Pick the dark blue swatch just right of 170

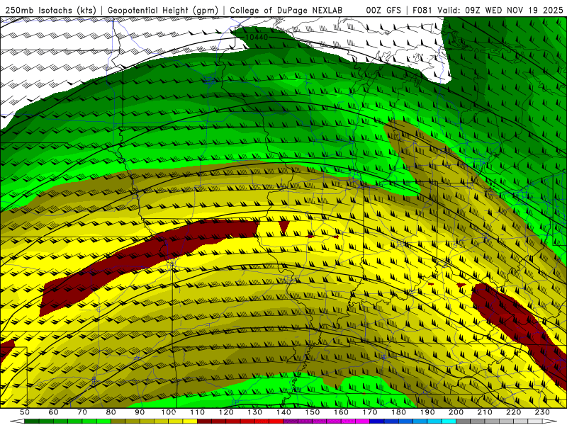coord(377,421)
